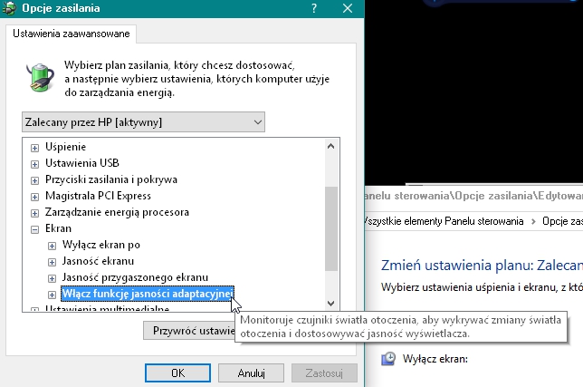
Task: Expand Przyciski zasilania i pokrywa node
Action: 34,180
